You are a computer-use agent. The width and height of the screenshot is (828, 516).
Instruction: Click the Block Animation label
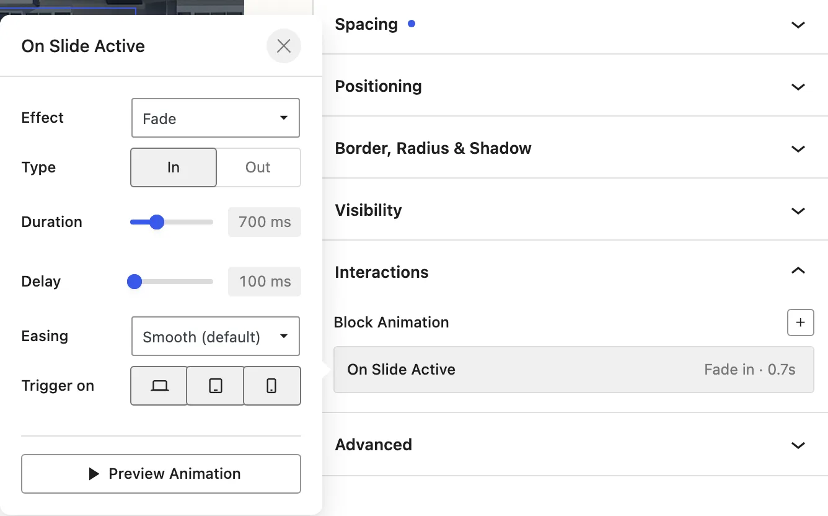391,322
